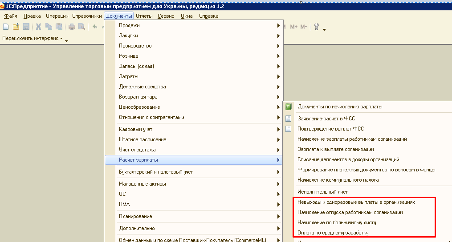452x242 pixels.
Task: Click the Print printer icon
Action: pyautogui.click(x=72, y=27)
